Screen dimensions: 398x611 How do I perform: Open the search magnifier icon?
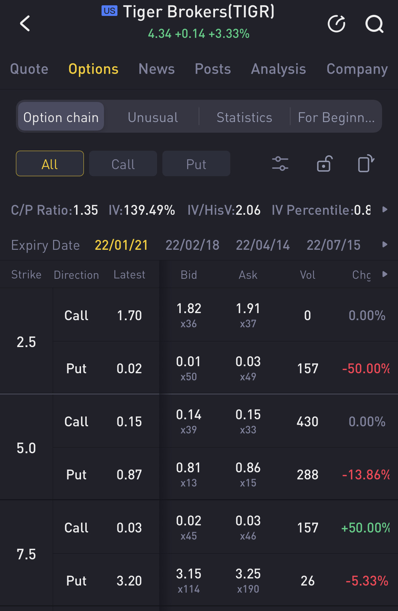point(374,24)
